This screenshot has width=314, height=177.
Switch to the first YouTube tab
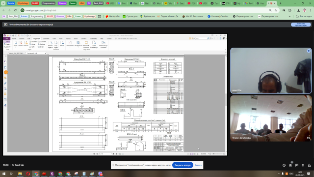(x=110, y=3)
